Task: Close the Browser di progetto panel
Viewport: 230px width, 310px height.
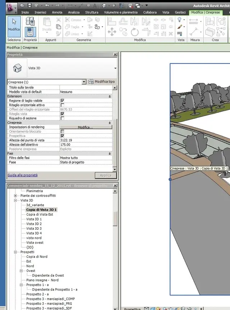Action: click(x=115, y=186)
